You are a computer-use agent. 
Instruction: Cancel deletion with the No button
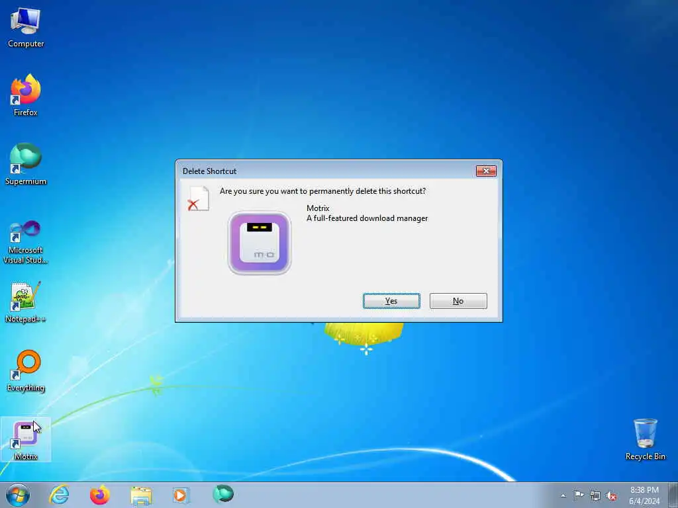point(458,301)
